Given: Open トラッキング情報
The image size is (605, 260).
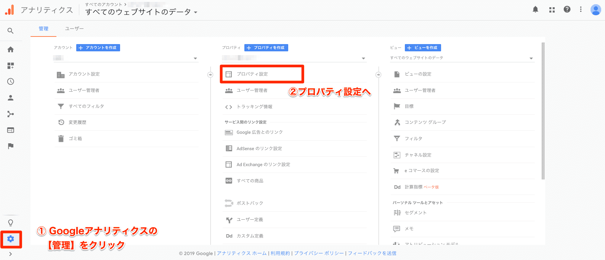Looking at the screenshot, I should click(x=254, y=107).
